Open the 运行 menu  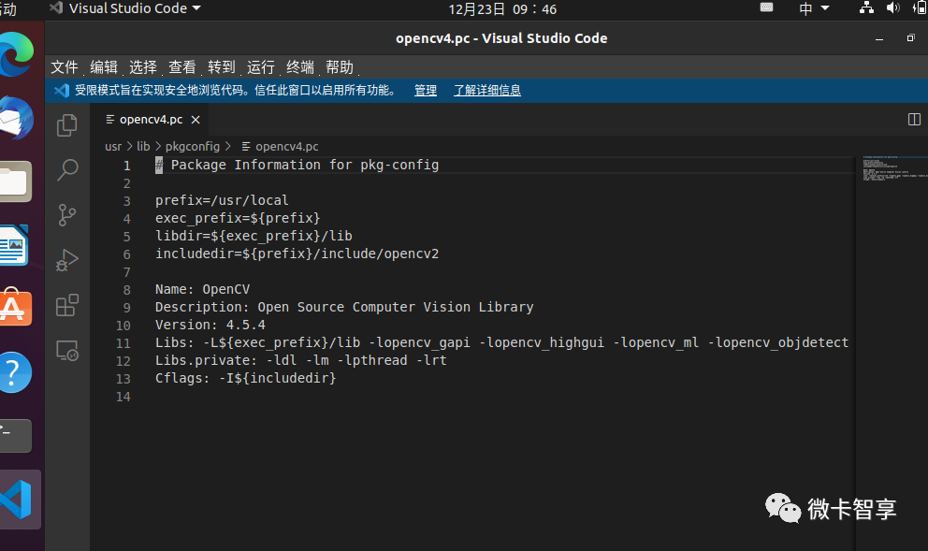[x=260, y=67]
